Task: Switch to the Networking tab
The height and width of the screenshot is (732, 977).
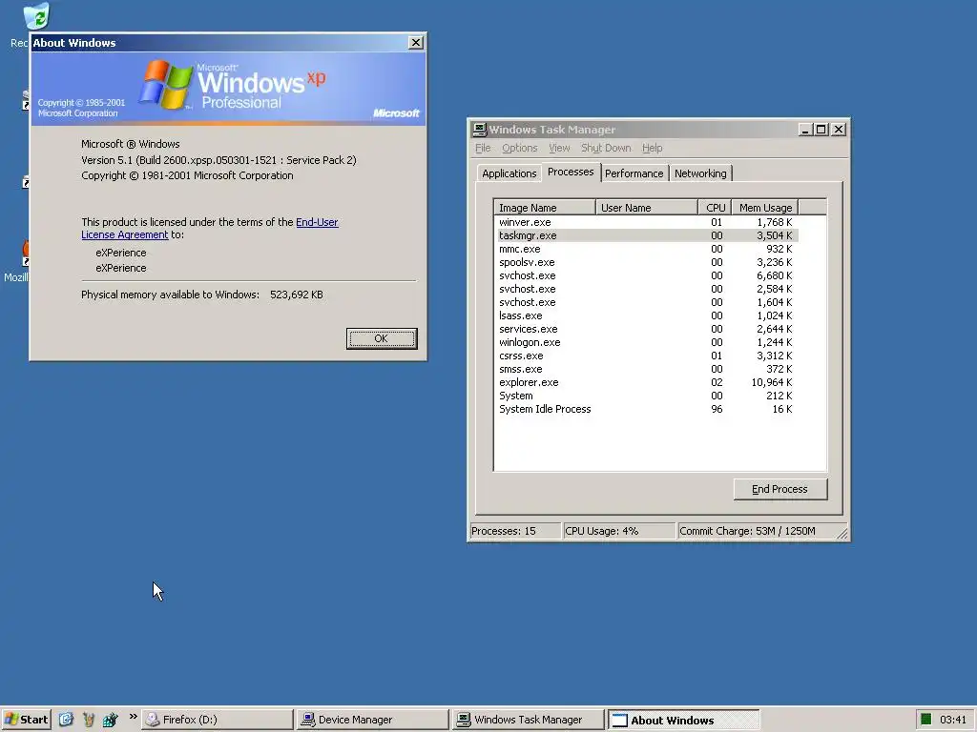Action: click(700, 173)
